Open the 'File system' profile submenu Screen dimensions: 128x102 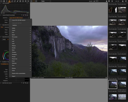[20, 37]
